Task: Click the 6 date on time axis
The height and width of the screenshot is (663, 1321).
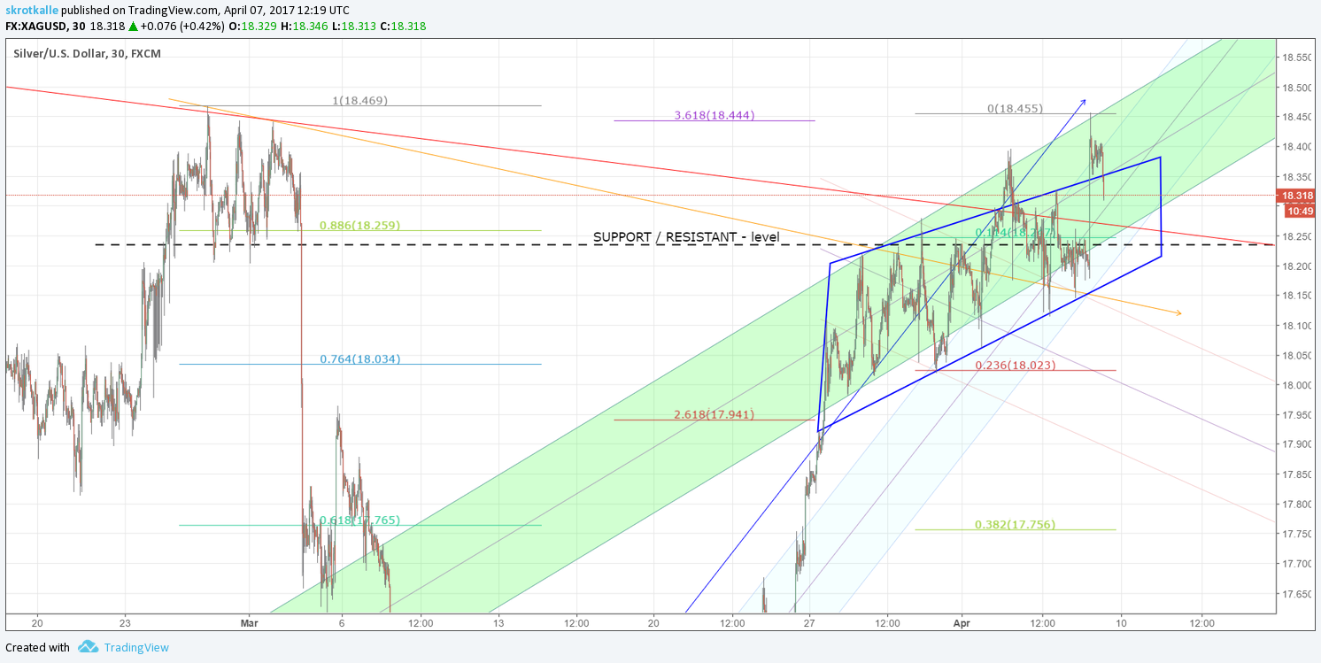Action: tap(342, 623)
